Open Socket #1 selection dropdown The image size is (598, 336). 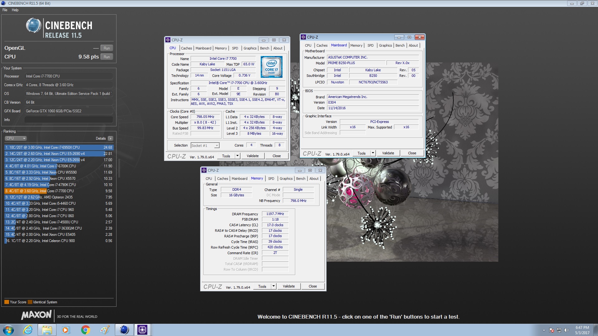[x=205, y=146]
